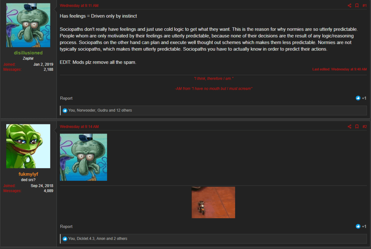Click Pepe frog avatar of fukmylyf
Viewport: 371px width, 249px height.
pos(28,146)
